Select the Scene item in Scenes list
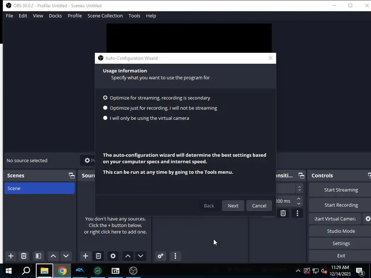Viewport: 371px width, 278px height. click(x=39, y=188)
